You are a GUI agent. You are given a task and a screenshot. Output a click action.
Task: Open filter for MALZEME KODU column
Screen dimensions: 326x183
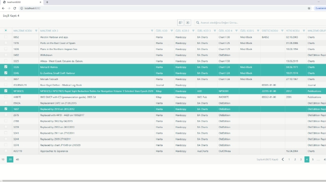click(36, 31)
